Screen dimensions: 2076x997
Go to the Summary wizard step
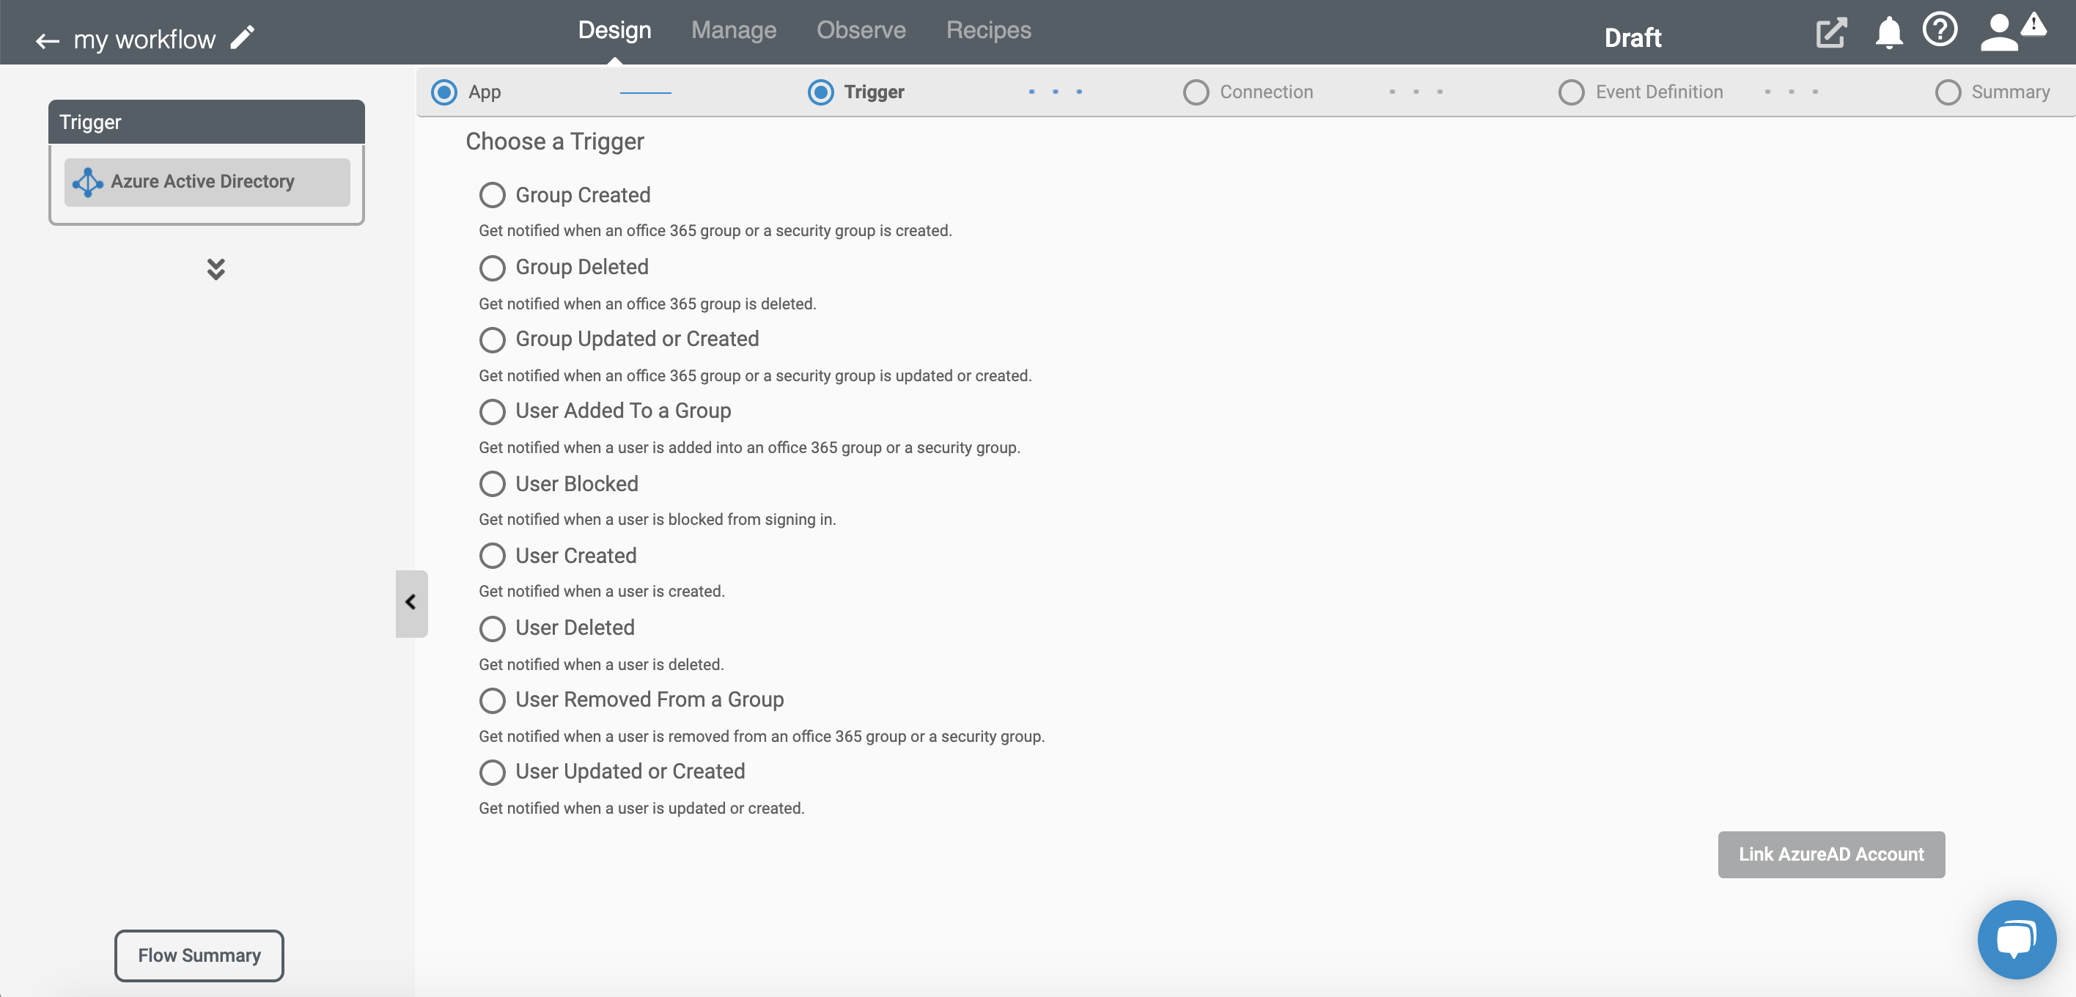click(x=1992, y=92)
